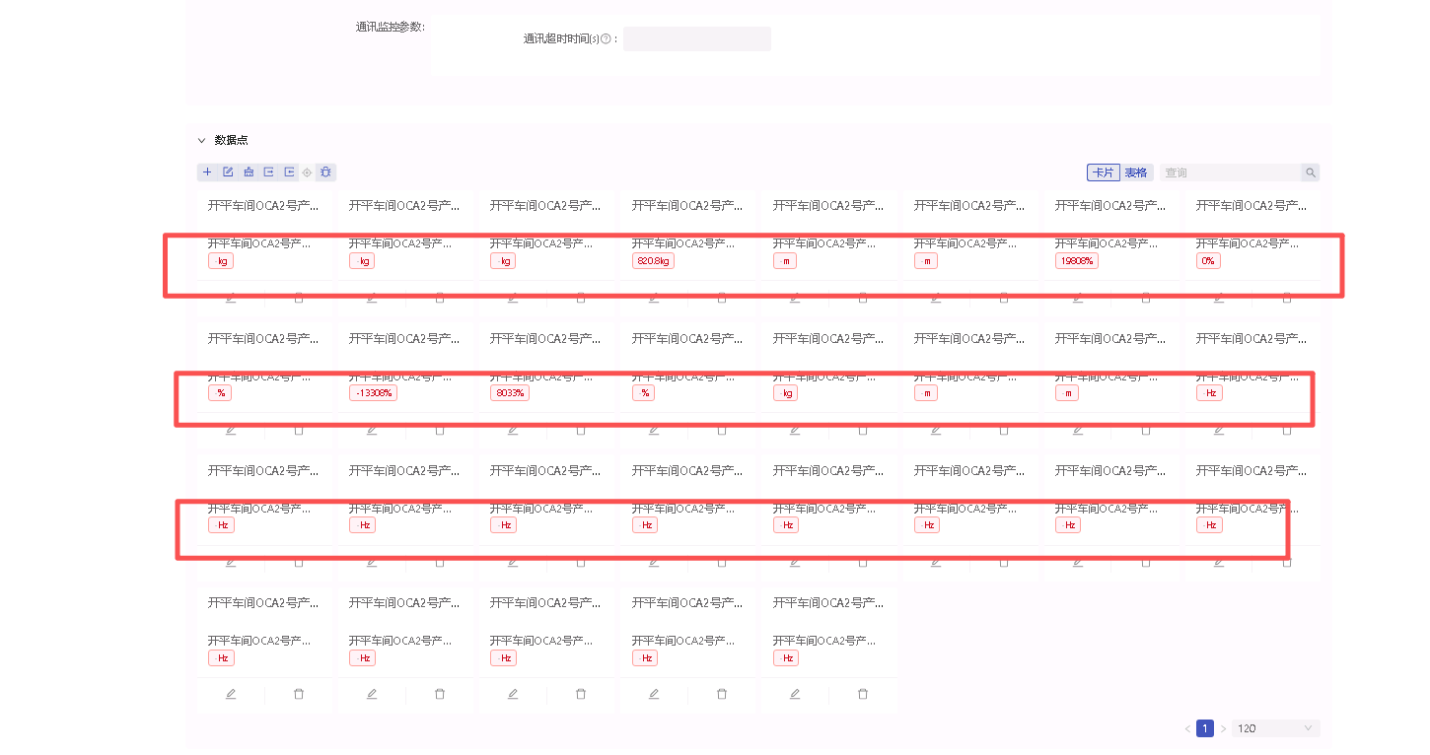Focus the 查询 search field
The height and width of the screenshot is (755, 1430).
click(1230, 172)
